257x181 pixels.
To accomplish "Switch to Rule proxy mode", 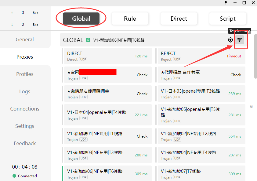I will tap(130, 19).
